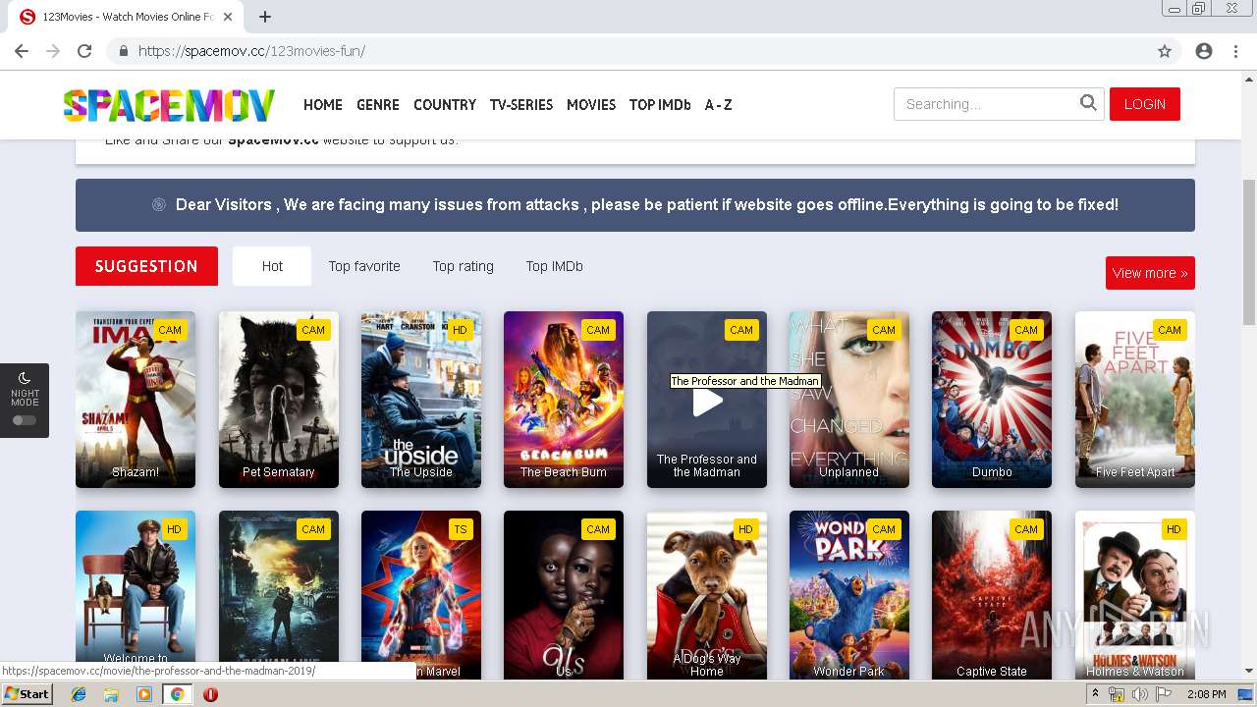The image size is (1257, 707).
Task: Open the COUNTRY menu
Action: (445, 105)
